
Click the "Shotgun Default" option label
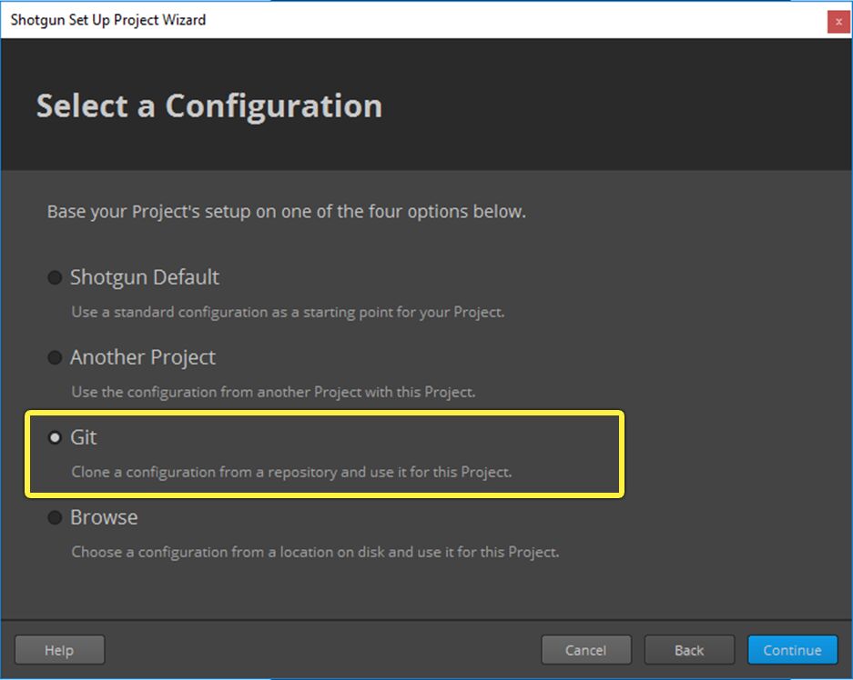pos(145,277)
